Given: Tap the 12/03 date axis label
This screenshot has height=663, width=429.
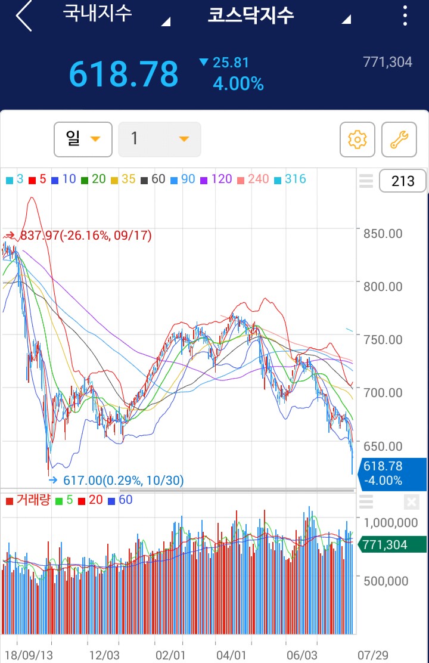Looking at the screenshot, I should pyautogui.click(x=104, y=655).
